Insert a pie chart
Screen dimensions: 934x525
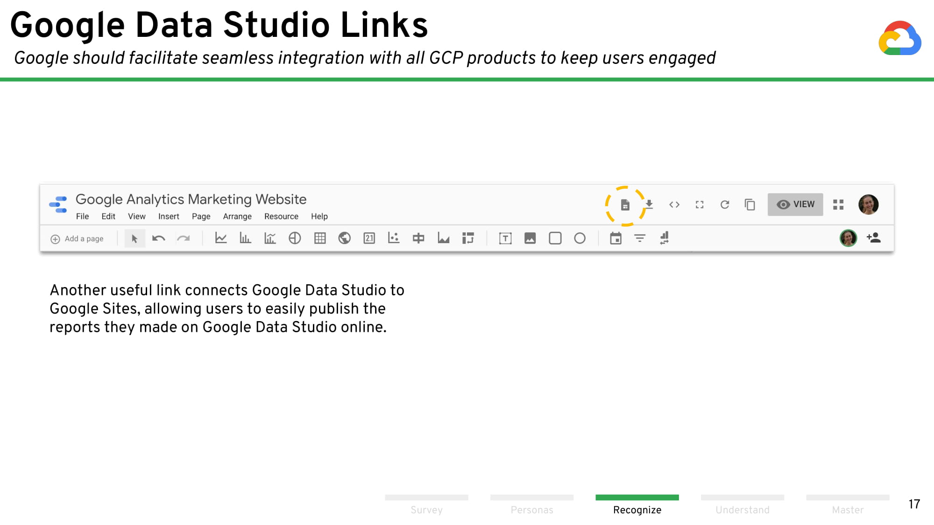point(295,238)
